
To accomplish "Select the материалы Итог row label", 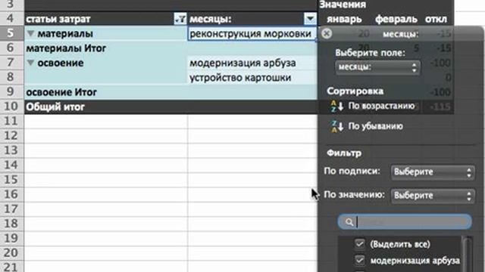I will point(66,48).
